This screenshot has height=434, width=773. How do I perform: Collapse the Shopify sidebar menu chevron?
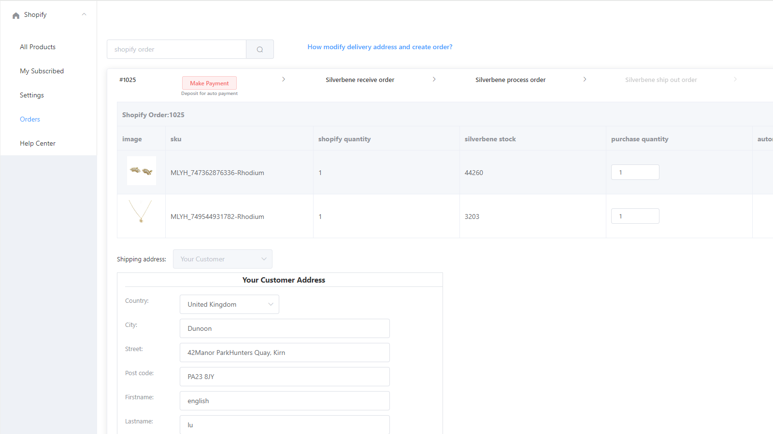(x=84, y=14)
